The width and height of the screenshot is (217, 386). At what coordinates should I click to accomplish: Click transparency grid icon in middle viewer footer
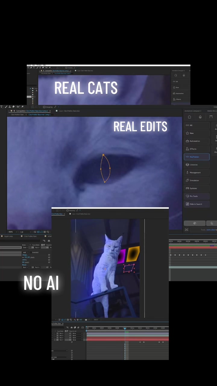click(38, 232)
